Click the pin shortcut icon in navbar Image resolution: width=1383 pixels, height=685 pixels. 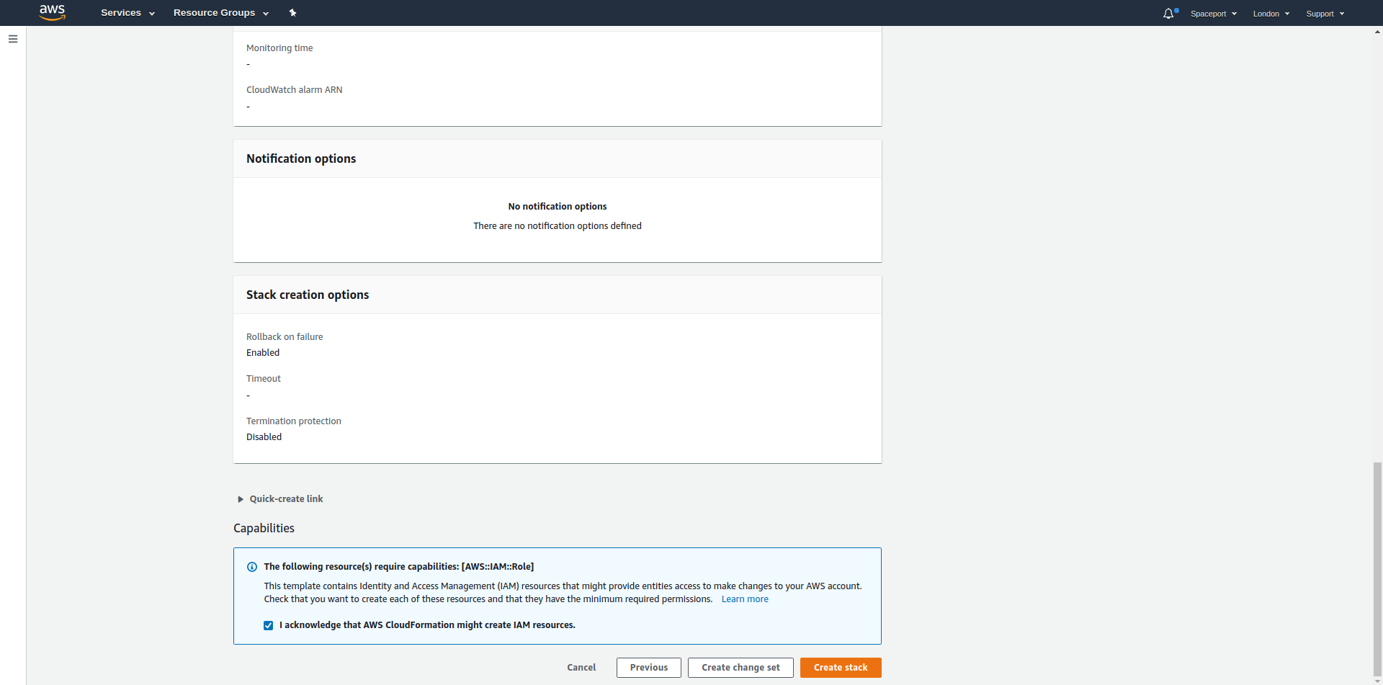[x=292, y=13]
